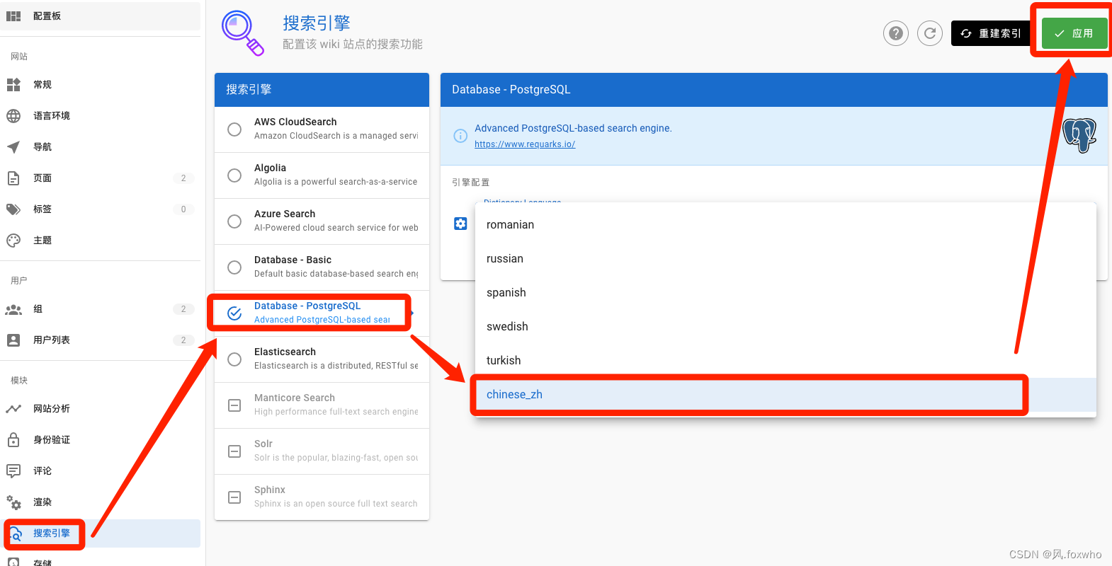Choose spanish from the language dropdown
The height and width of the screenshot is (566, 1112).
coord(785,293)
